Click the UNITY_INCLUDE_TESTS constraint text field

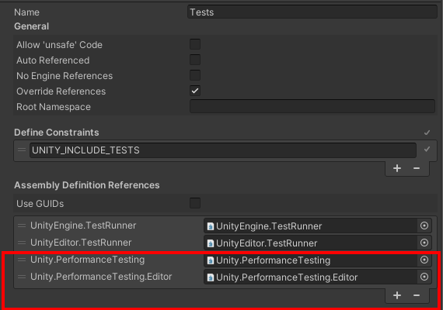(223, 150)
